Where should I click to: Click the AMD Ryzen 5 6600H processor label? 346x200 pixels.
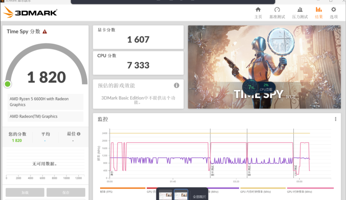coord(45,102)
